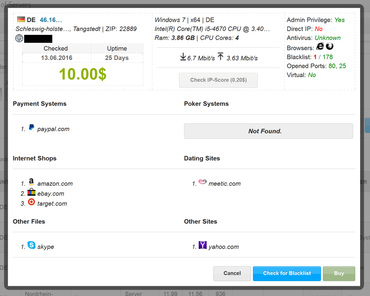The height and width of the screenshot is (296, 370).
Task: Click the Checked column header
Action: pos(56,48)
